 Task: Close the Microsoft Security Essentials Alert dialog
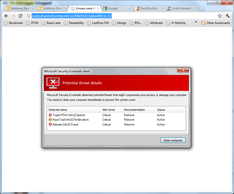click(183, 70)
